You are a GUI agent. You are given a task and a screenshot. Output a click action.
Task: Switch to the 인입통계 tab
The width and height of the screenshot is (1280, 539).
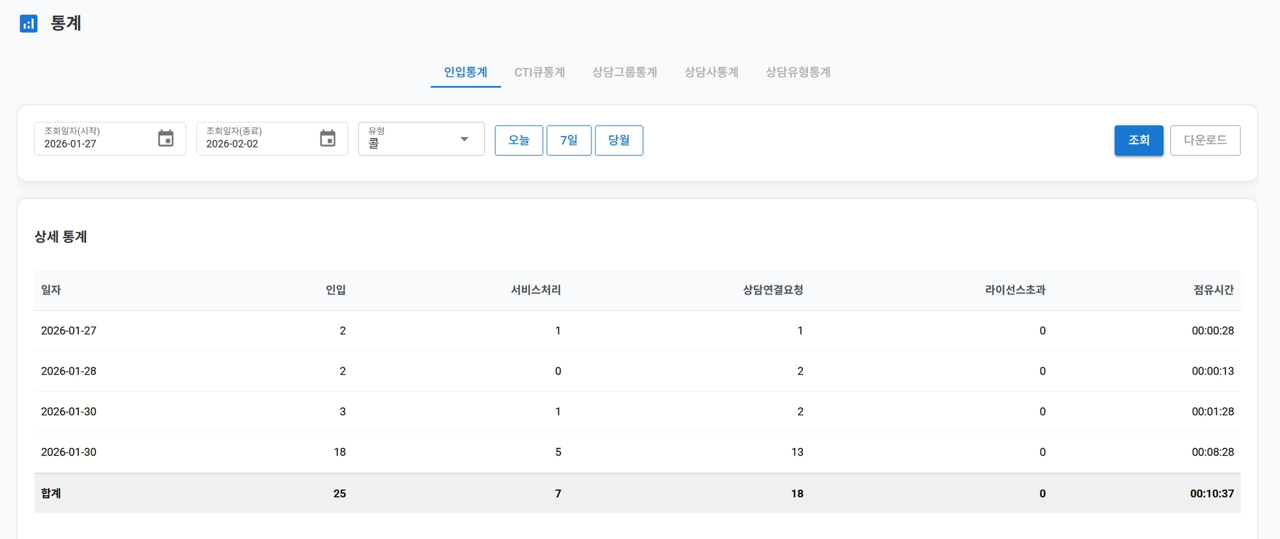[466, 72]
